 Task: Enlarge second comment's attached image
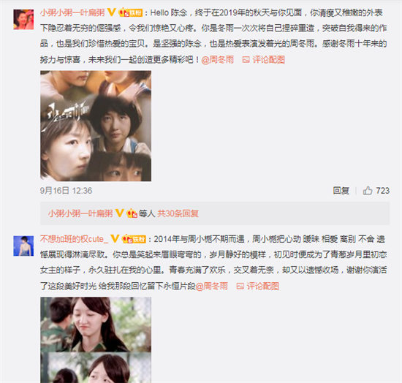click(96, 340)
